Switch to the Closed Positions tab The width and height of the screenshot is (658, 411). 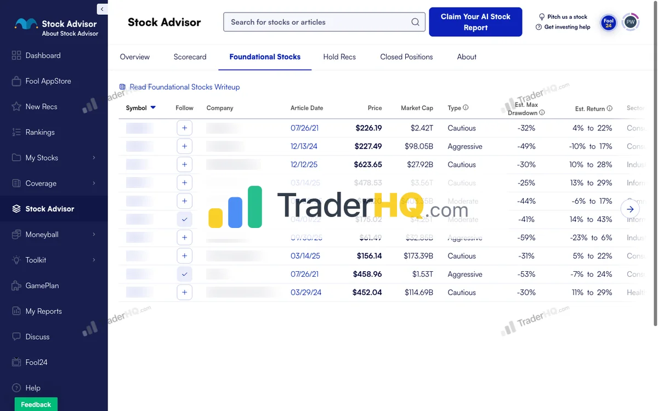(x=406, y=56)
